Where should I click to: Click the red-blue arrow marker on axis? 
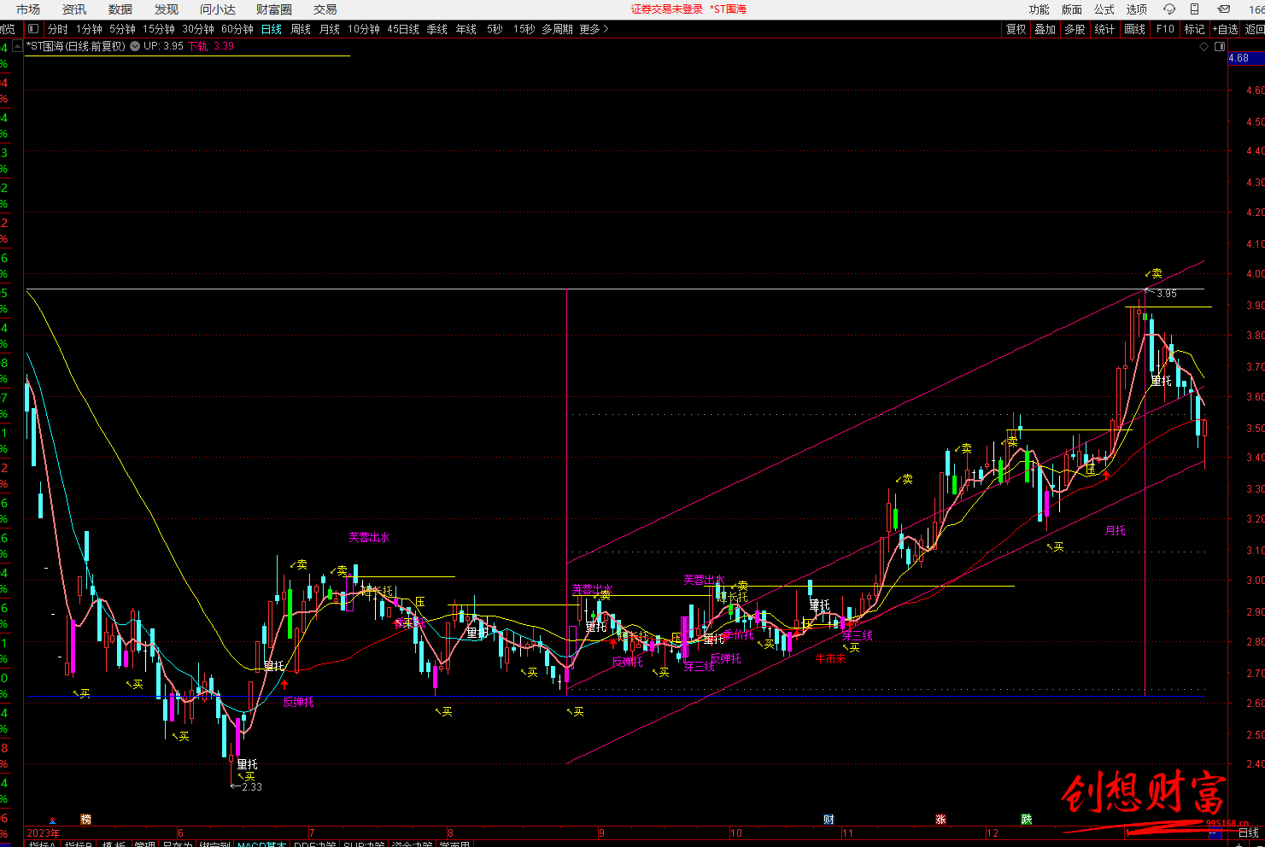53,821
